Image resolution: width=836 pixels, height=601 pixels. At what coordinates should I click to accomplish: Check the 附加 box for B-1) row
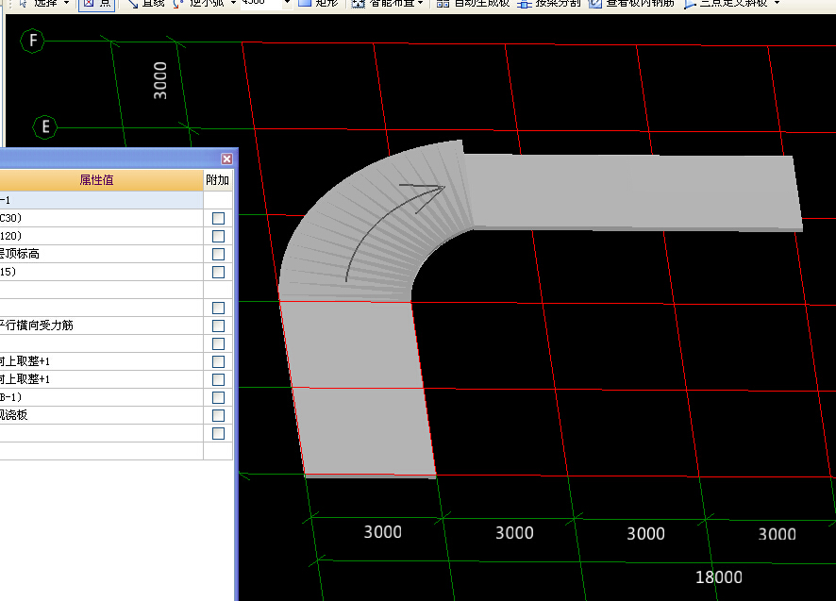218,397
